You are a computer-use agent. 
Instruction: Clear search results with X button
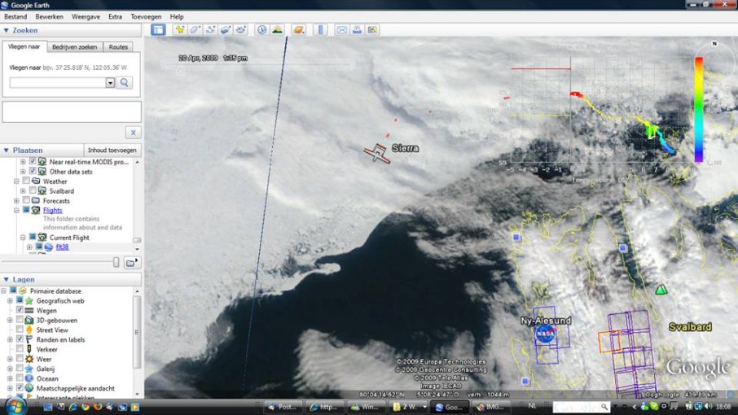point(134,133)
